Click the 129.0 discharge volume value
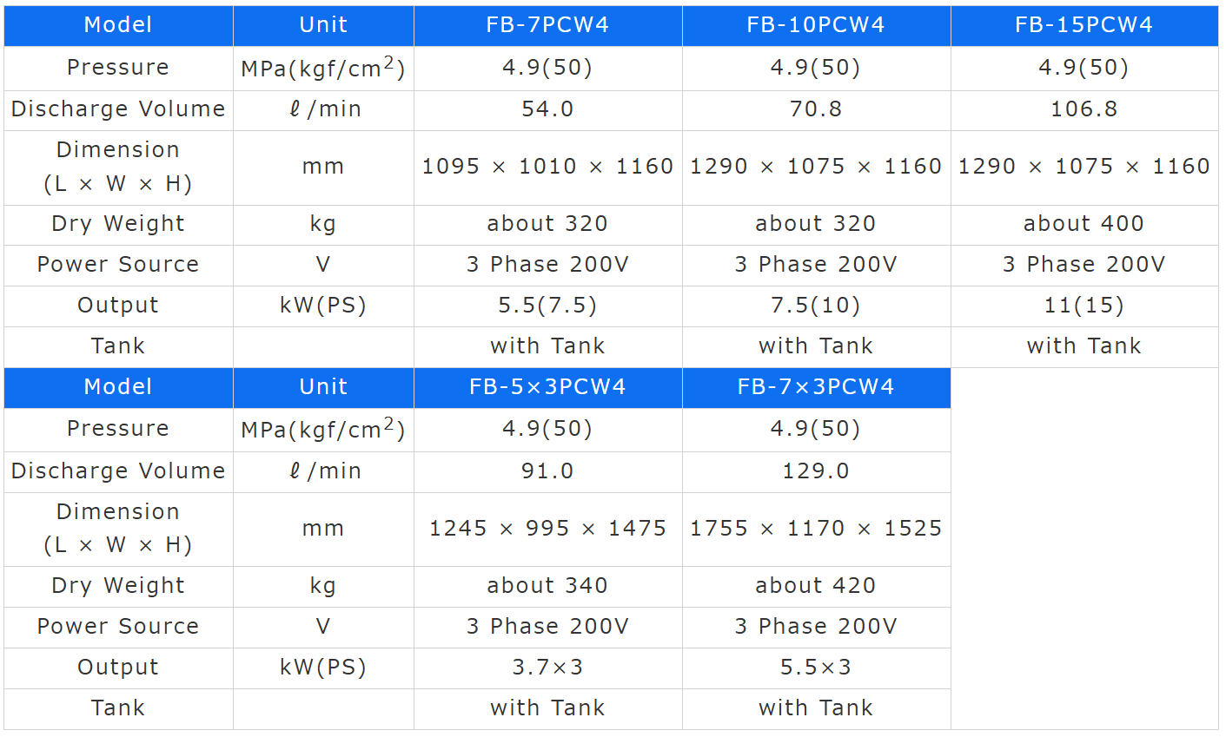The width and height of the screenshot is (1226, 737). (x=816, y=471)
